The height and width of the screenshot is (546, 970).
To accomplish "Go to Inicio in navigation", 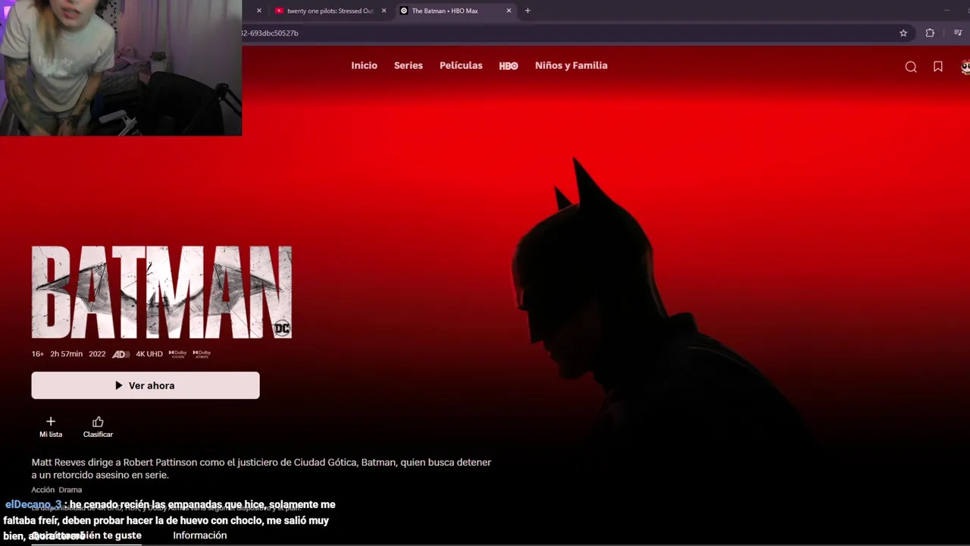I will (x=364, y=66).
